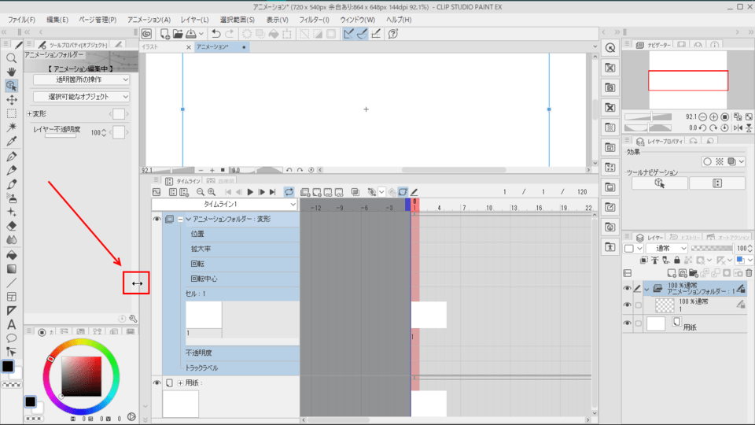Hide the アニメーションフォルダー track in timeline

157,220
